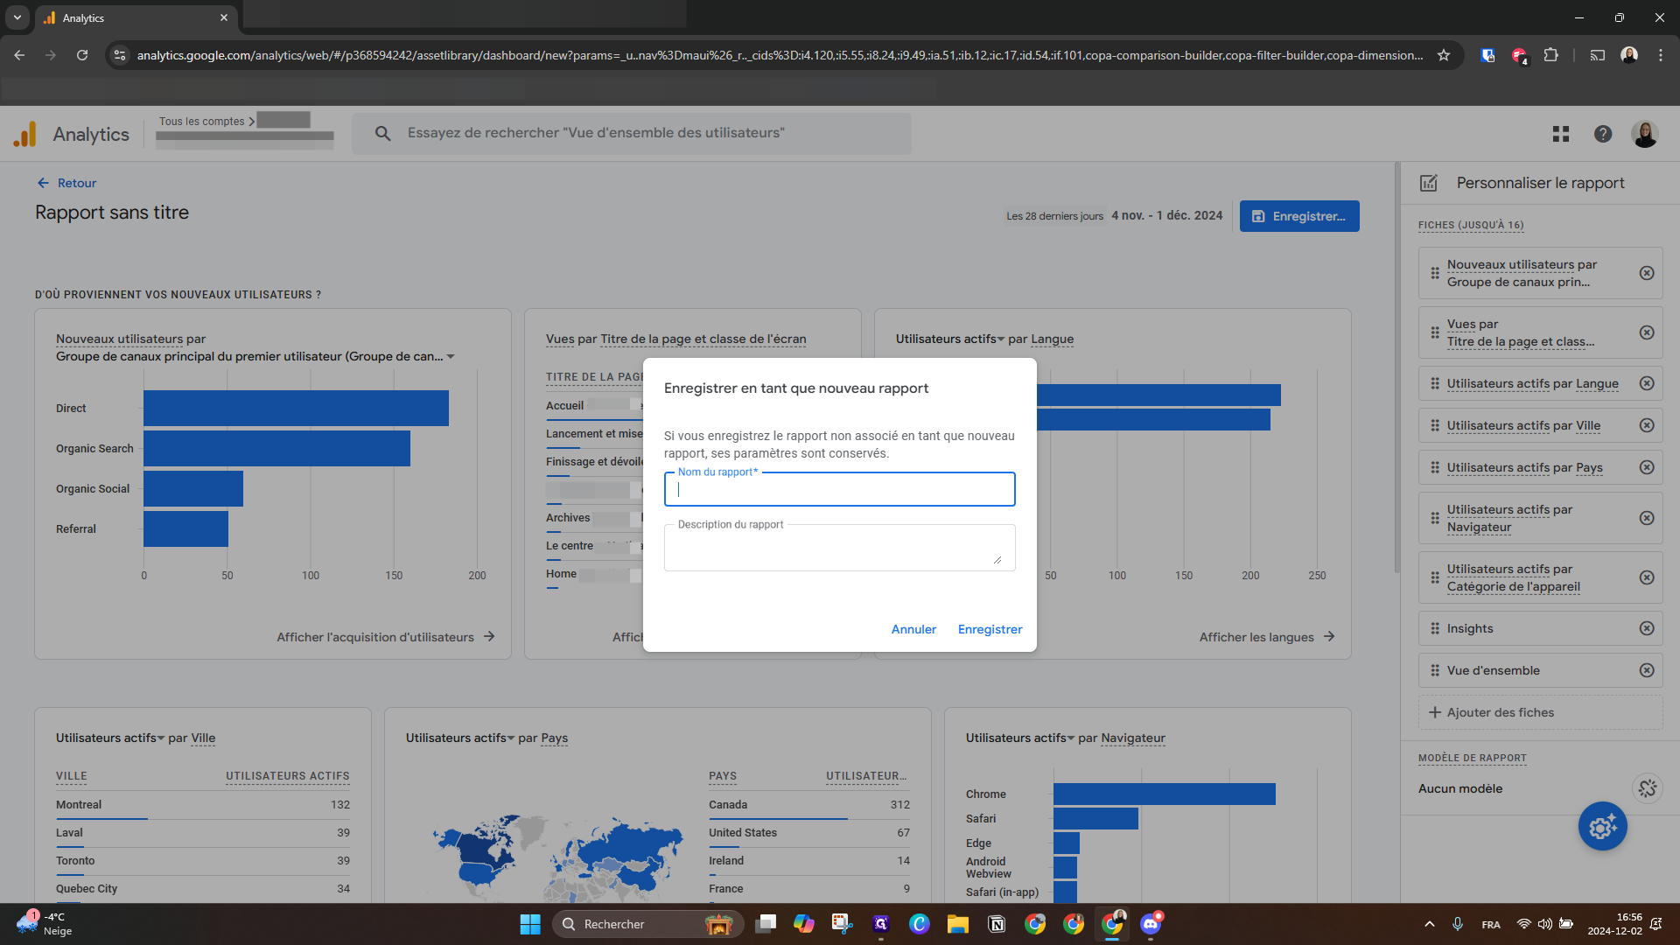The height and width of the screenshot is (945, 1680).
Task: Click the Retour back arrow
Action: tap(43, 183)
